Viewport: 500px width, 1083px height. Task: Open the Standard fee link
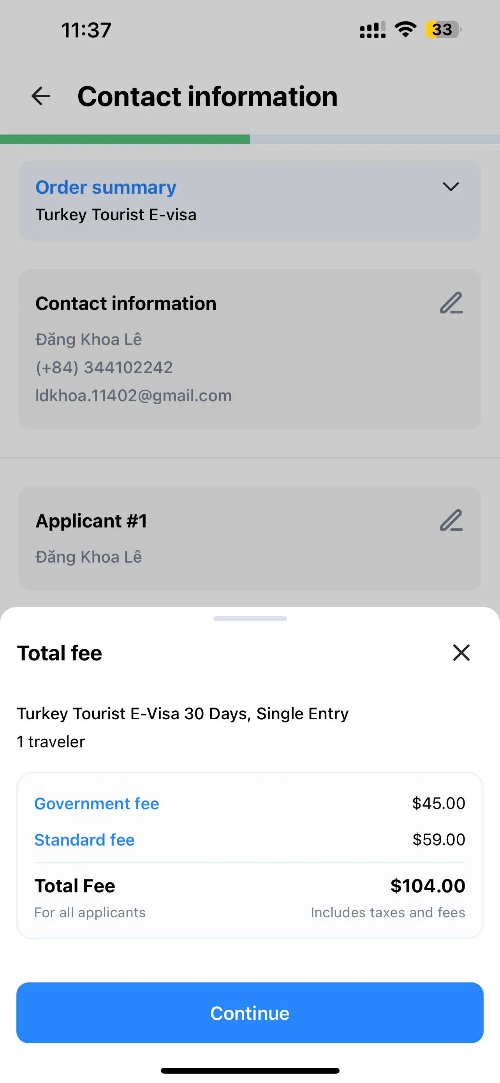[85, 840]
